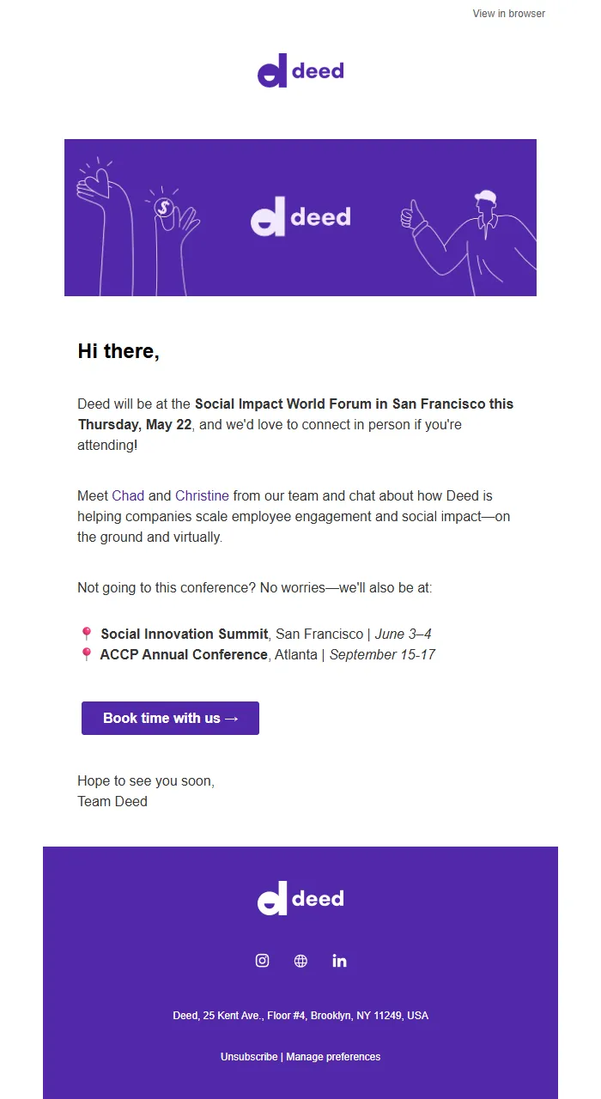Image resolution: width=601 pixels, height=1099 pixels.
Task: Follow the Chad link
Action: (x=128, y=495)
